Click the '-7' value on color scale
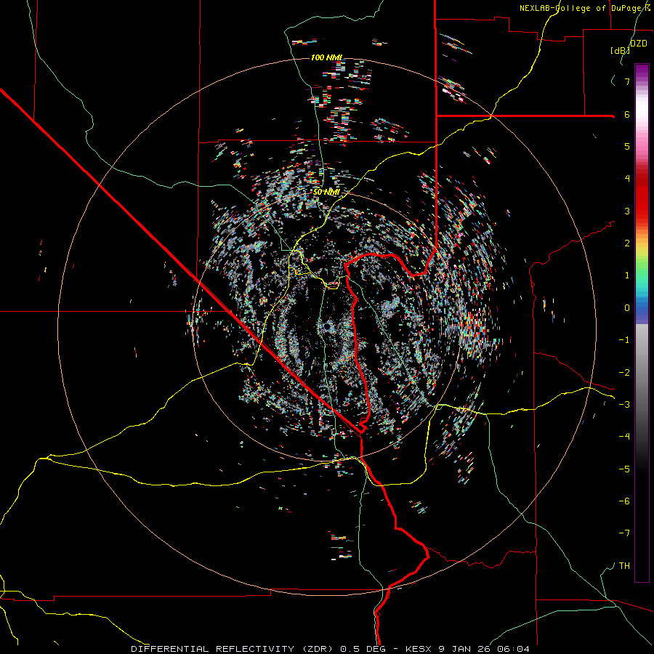The height and width of the screenshot is (654, 654). (x=624, y=533)
